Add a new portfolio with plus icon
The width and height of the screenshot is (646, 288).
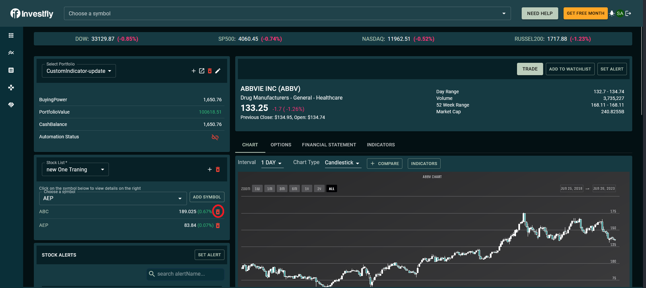[194, 71]
